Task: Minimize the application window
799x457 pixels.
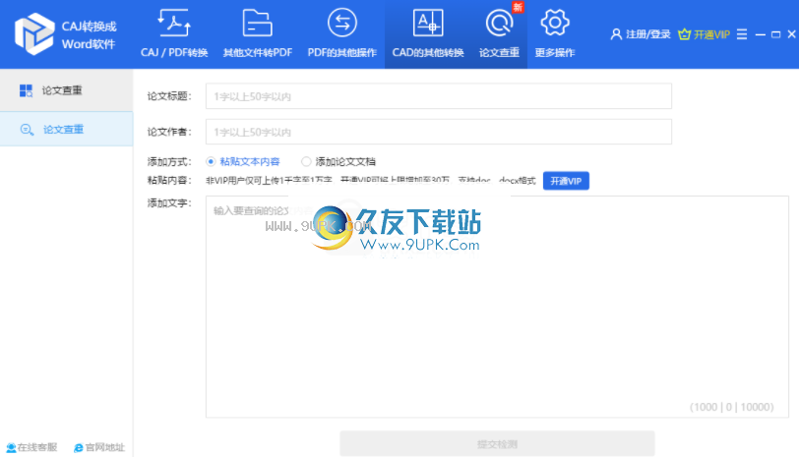Action: click(x=761, y=34)
